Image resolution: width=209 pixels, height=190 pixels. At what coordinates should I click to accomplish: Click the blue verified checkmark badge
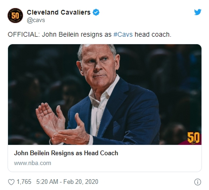96,12
